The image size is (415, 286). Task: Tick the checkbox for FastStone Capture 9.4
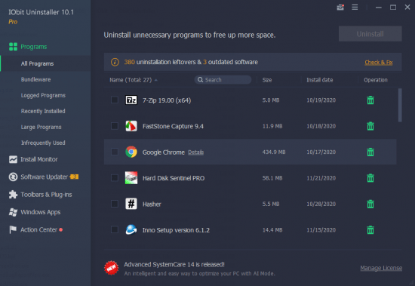pos(115,126)
